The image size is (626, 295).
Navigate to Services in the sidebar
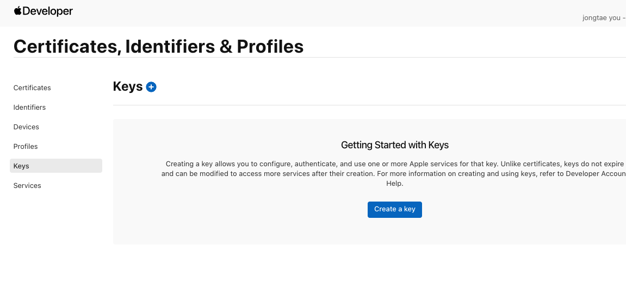[27, 186]
